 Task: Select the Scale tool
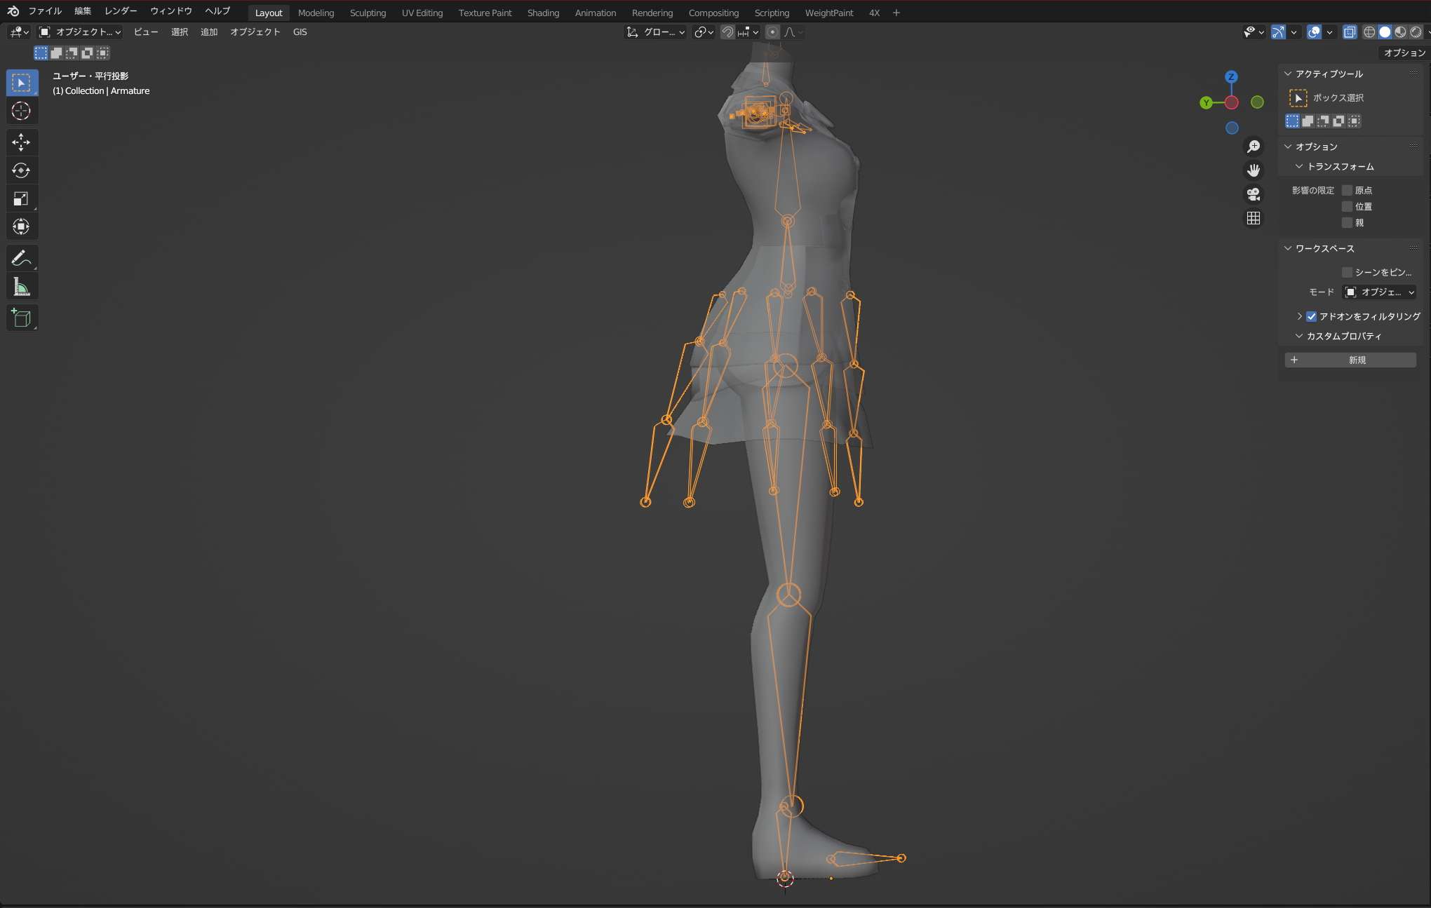(x=22, y=198)
